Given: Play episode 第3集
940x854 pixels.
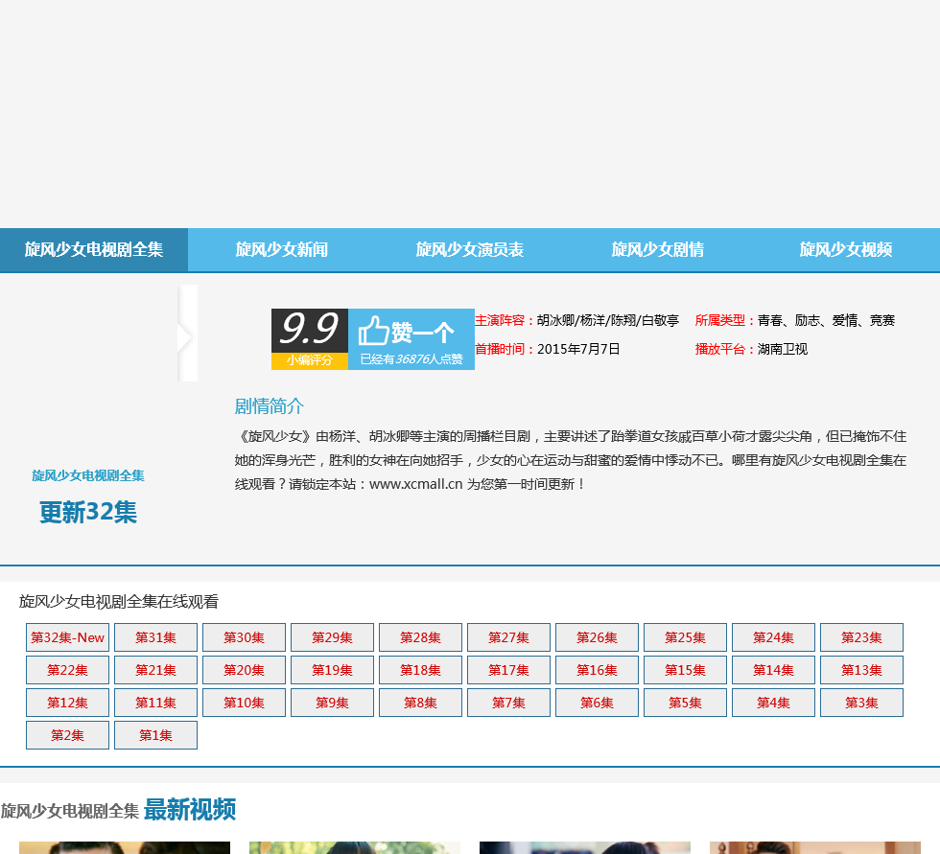Looking at the screenshot, I should [861, 703].
